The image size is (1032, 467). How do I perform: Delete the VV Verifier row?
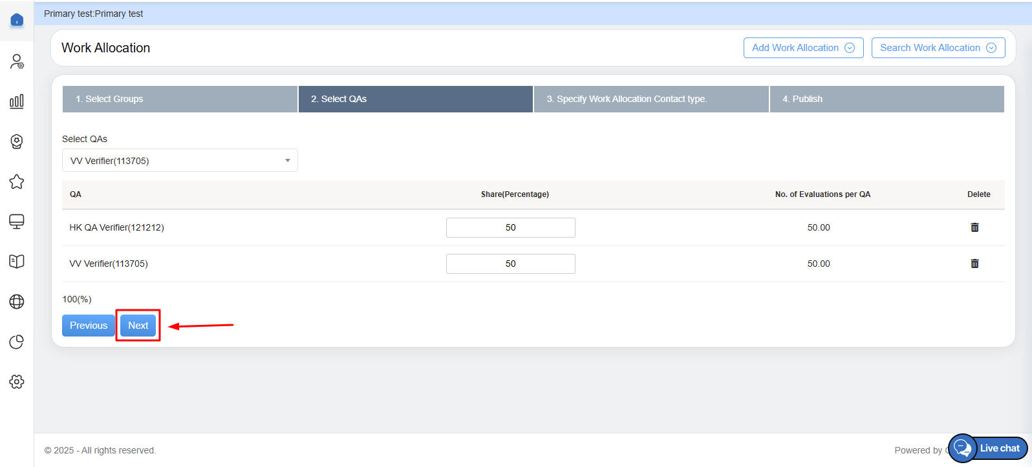[x=974, y=264]
